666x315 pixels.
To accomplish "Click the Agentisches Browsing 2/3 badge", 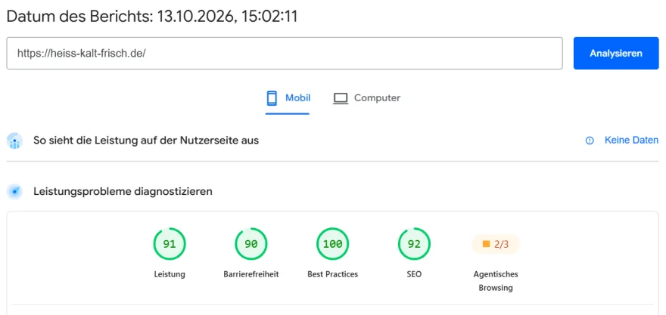I will [x=496, y=244].
